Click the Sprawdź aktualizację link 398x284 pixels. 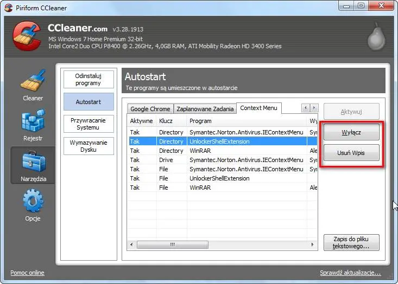[350, 273]
